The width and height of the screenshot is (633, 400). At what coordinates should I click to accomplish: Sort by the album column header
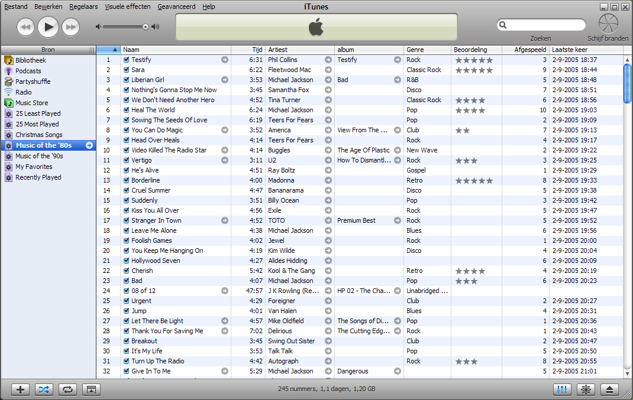[369, 50]
